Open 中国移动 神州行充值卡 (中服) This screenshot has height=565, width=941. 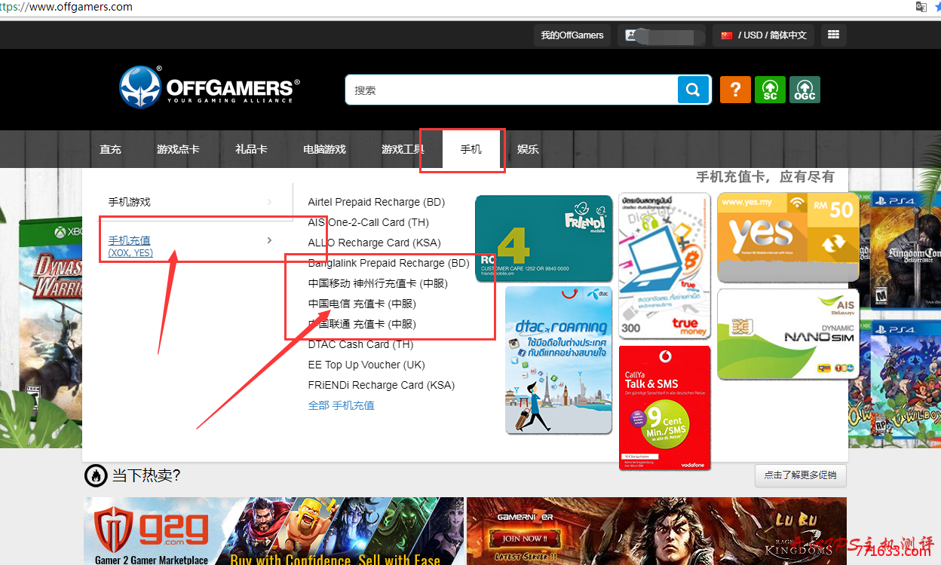point(378,283)
